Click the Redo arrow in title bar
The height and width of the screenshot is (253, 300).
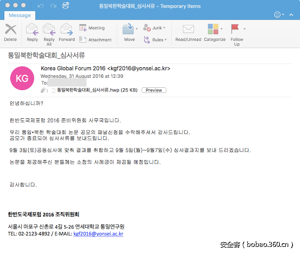(x=52, y=6)
